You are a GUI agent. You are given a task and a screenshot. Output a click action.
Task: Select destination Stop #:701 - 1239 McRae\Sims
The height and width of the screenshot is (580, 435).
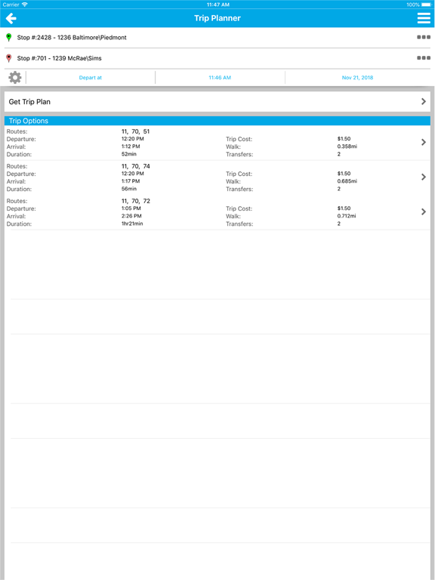pyautogui.click(x=59, y=58)
